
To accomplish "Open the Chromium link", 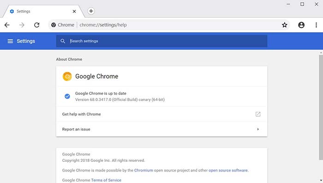I will pos(144,170).
